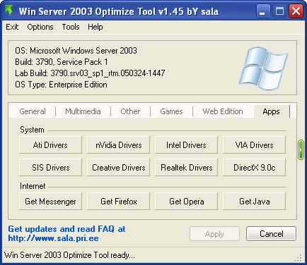Click the 'OS: Microsoft Windows Server 2003' line
Viewport: 307px width, 265px height.
coord(76,51)
